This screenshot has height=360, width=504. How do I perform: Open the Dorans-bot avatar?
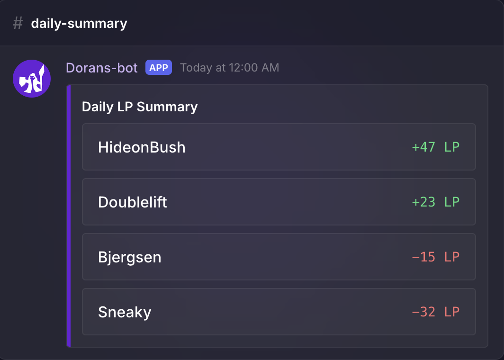tap(32, 79)
